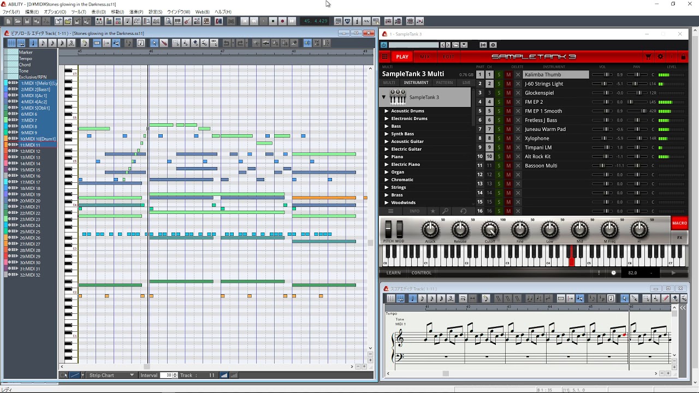Click the SampleTank grid menu icon
The height and width of the screenshot is (393, 699).
(x=385, y=56)
